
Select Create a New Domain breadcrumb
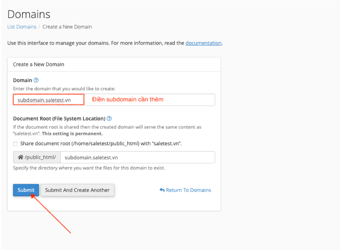click(x=67, y=27)
